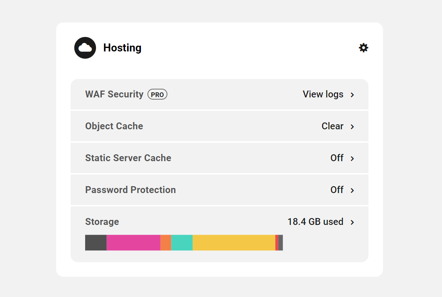
Task: Click the Hosting title text
Action: point(122,47)
